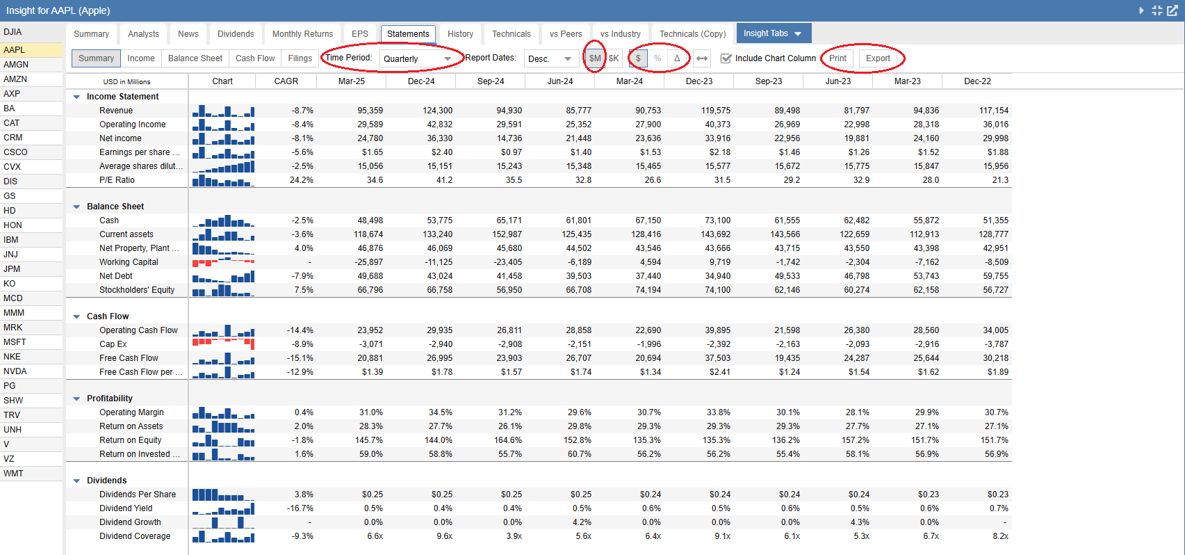Select AMZN in the ticker list

(x=31, y=79)
